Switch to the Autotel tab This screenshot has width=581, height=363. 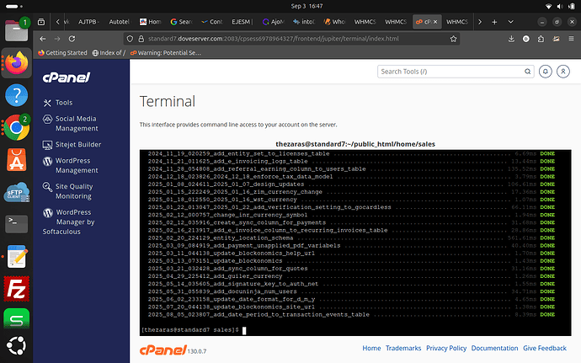point(120,22)
